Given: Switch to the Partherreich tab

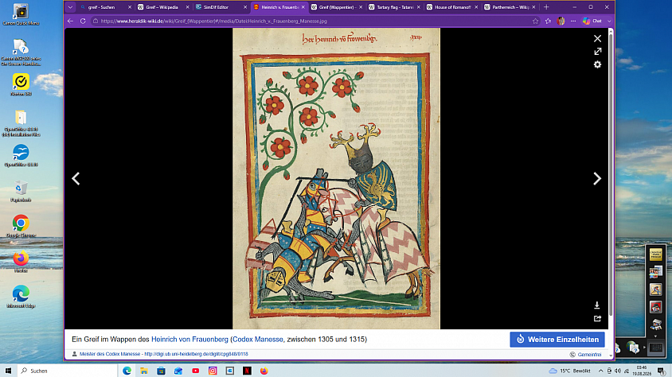Looking at the screenshot, I should coord(510,7).
